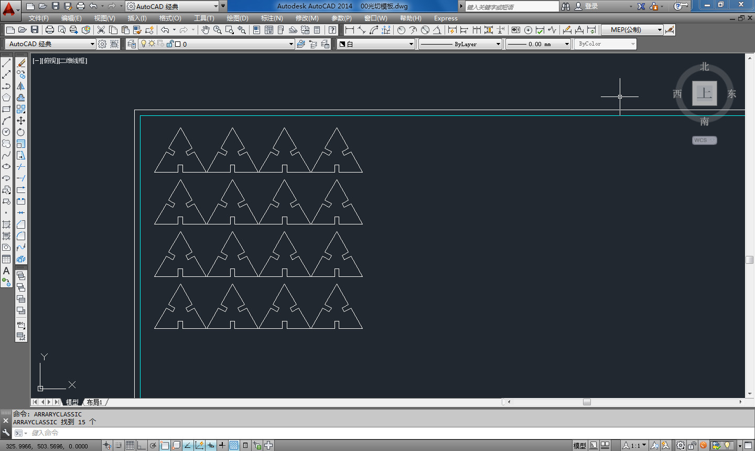This screenshot has width=755, height=451.
Task: Open the Express menu
Action: (x=446, y=18)
